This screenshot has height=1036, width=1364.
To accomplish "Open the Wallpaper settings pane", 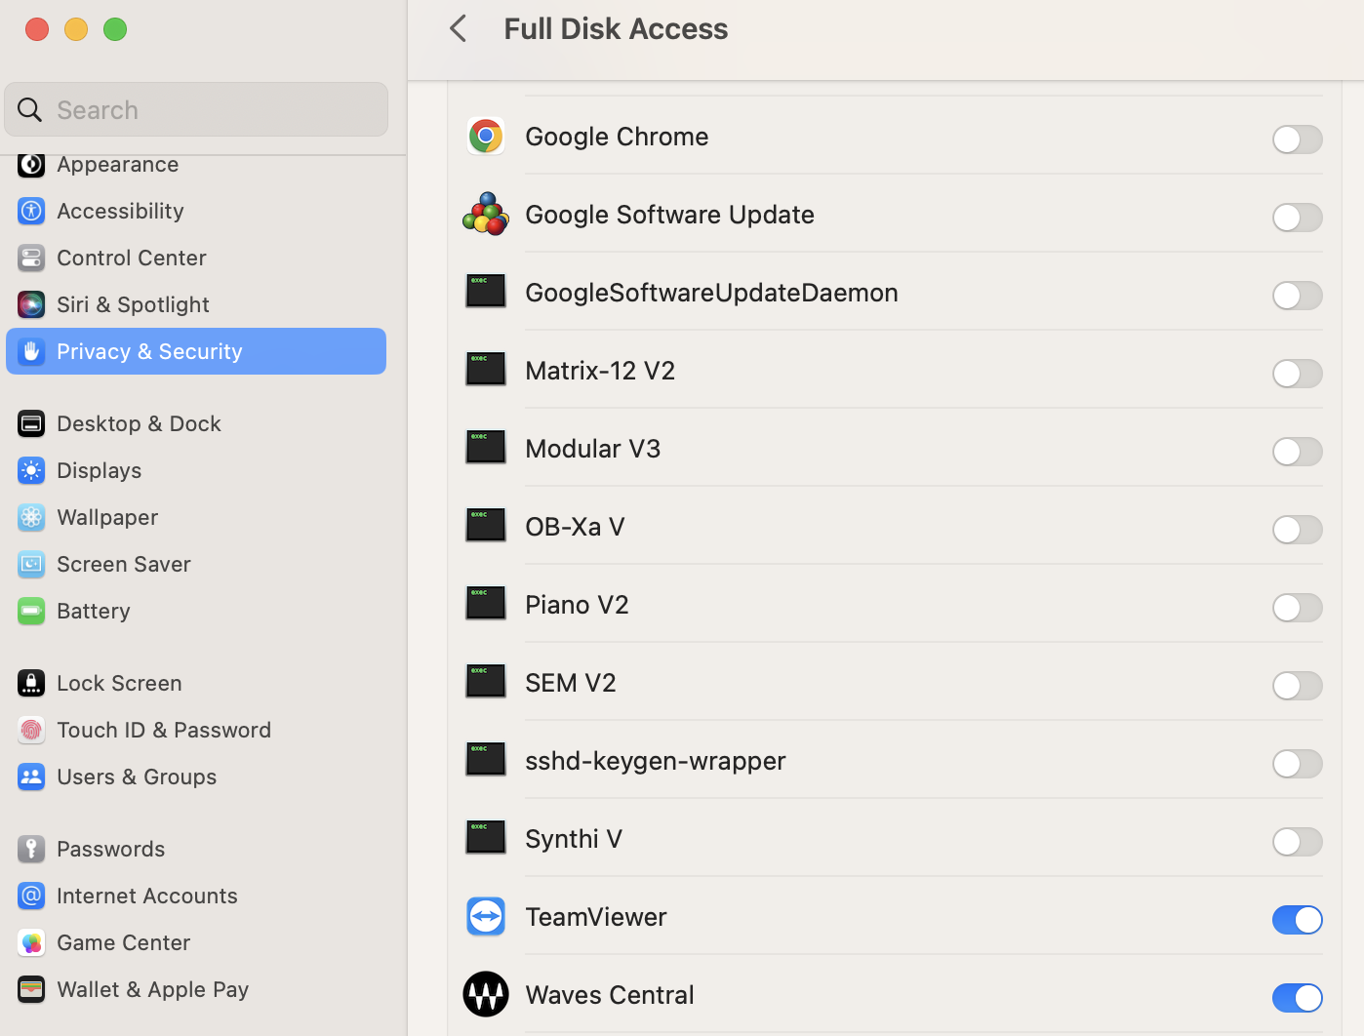I will (x=196, y=517).
